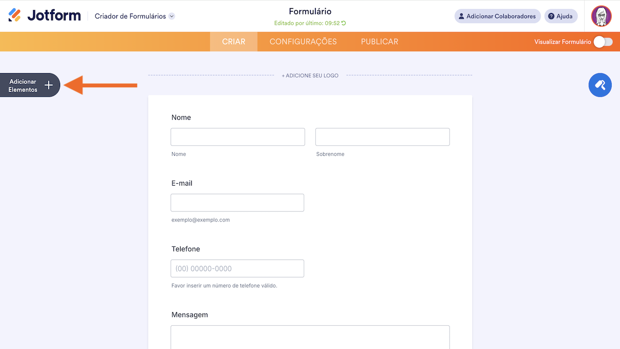
Task: Expand the Criador de Formulários dropdown
Action: (x=171, y=16)
